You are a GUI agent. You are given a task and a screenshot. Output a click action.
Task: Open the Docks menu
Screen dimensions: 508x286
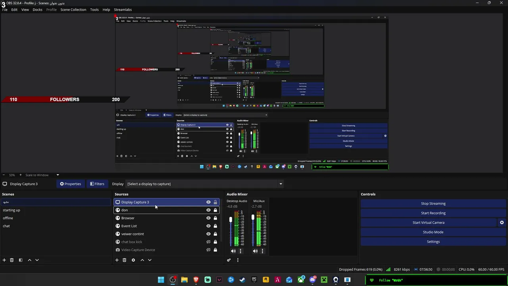[37, 10]
